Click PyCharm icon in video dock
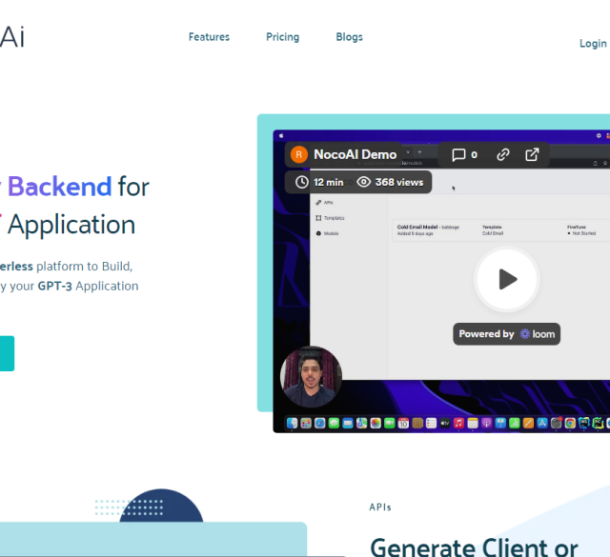Image resolution: width=610 pixels, height=557 pixels. coord(598,423)
